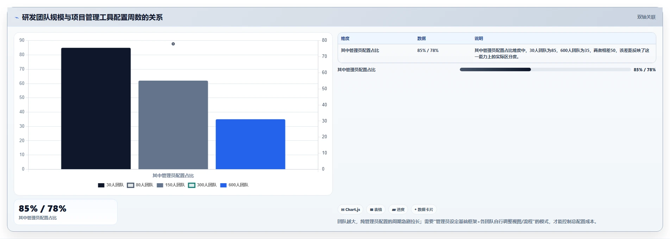670x239 pixels.
Task: Click the summary note starting with 团队越大
Action: click(468, 221)
